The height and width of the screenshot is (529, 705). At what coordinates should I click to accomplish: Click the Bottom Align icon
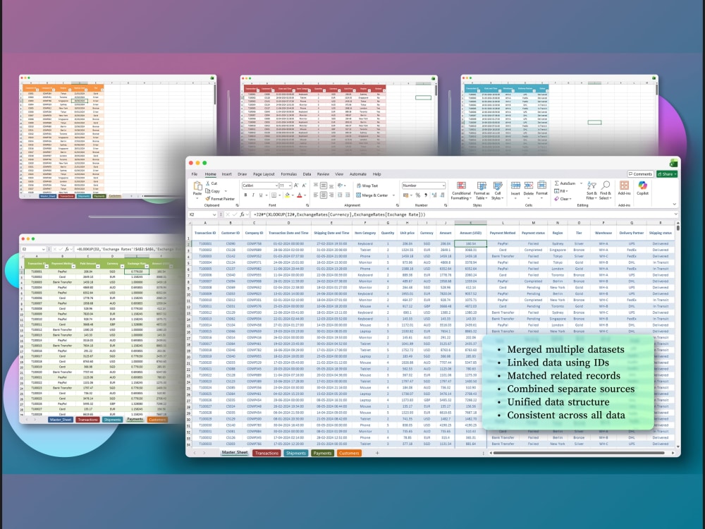pos(331,186)
